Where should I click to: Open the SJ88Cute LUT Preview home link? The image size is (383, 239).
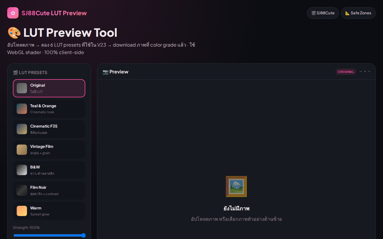[47, 13]
